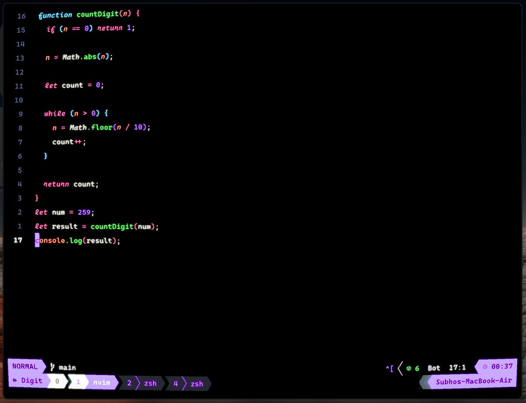Image resolution: width=526 pixels, height=403 pixels.
Task: Click the clock icon next to 00:37
Action: click(x=485, y=367)
